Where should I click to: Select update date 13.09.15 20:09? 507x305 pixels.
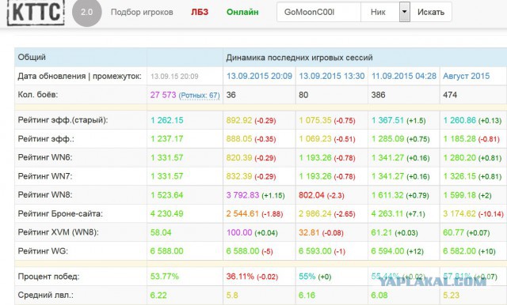click(x=174, y=77)
